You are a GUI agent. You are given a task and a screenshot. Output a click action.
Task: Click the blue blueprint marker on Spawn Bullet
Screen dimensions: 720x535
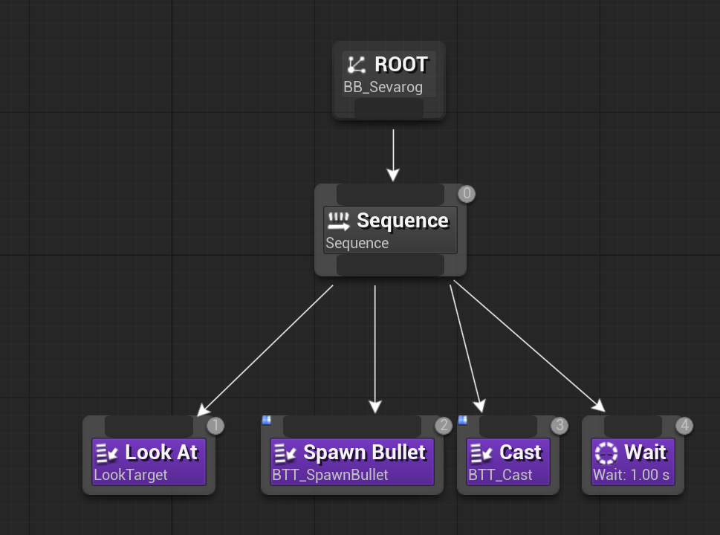(266, 420)
